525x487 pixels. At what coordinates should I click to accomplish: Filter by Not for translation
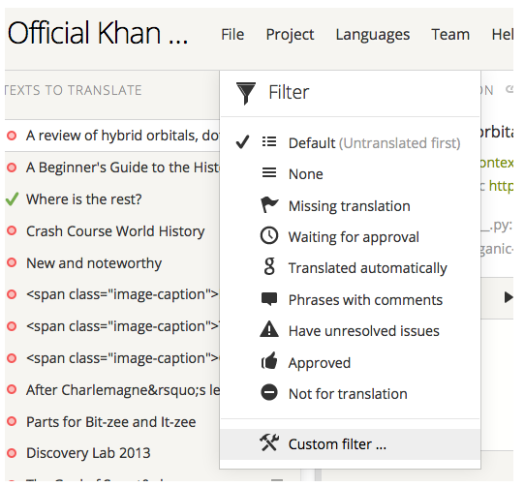351,394
